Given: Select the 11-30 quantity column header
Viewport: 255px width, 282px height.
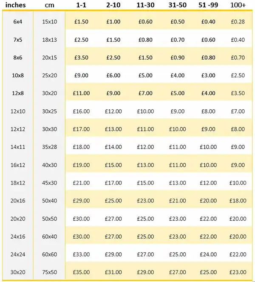Looking at the screenshot, I should [145, 5].
